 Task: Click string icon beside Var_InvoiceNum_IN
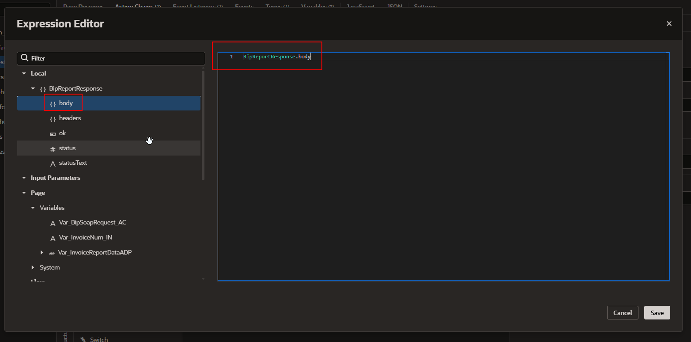point(53,238)
